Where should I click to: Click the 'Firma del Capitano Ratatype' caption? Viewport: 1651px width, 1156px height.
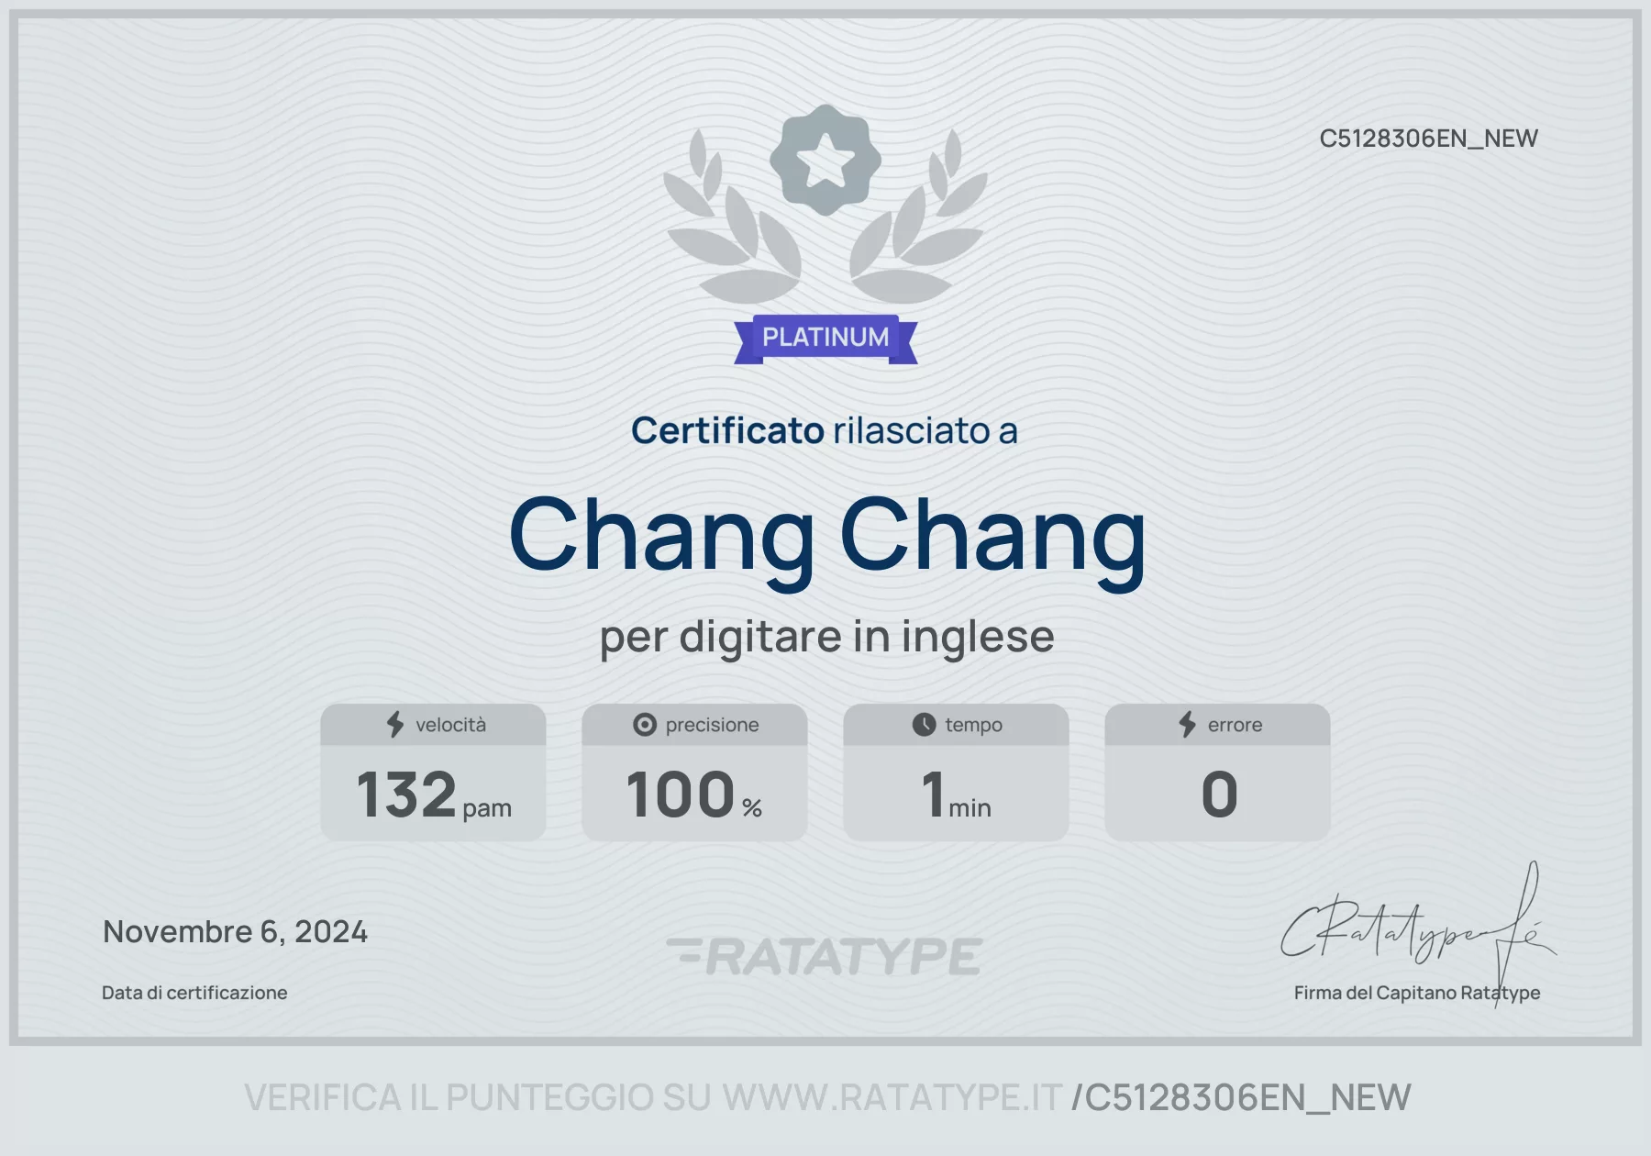[1417, 993]
